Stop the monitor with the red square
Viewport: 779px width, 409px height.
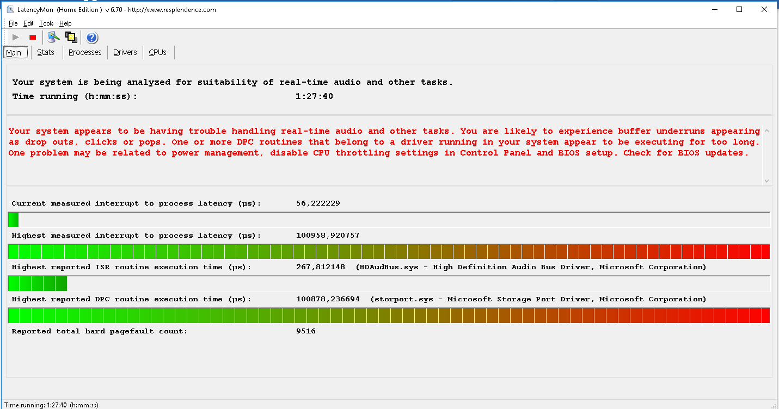33,38
